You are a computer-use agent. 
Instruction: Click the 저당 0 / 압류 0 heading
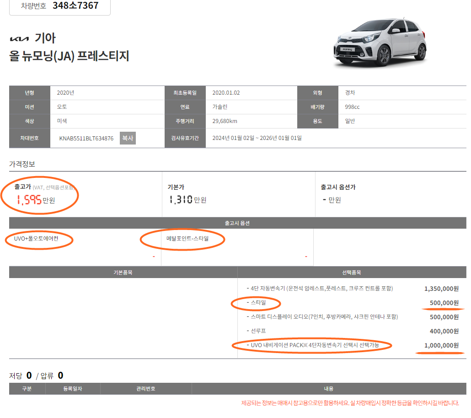(36, 375)
